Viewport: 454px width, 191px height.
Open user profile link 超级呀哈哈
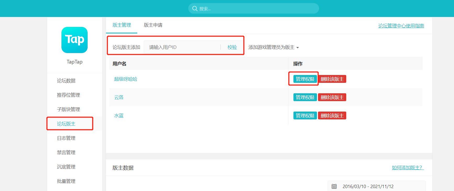coord(126,79)
